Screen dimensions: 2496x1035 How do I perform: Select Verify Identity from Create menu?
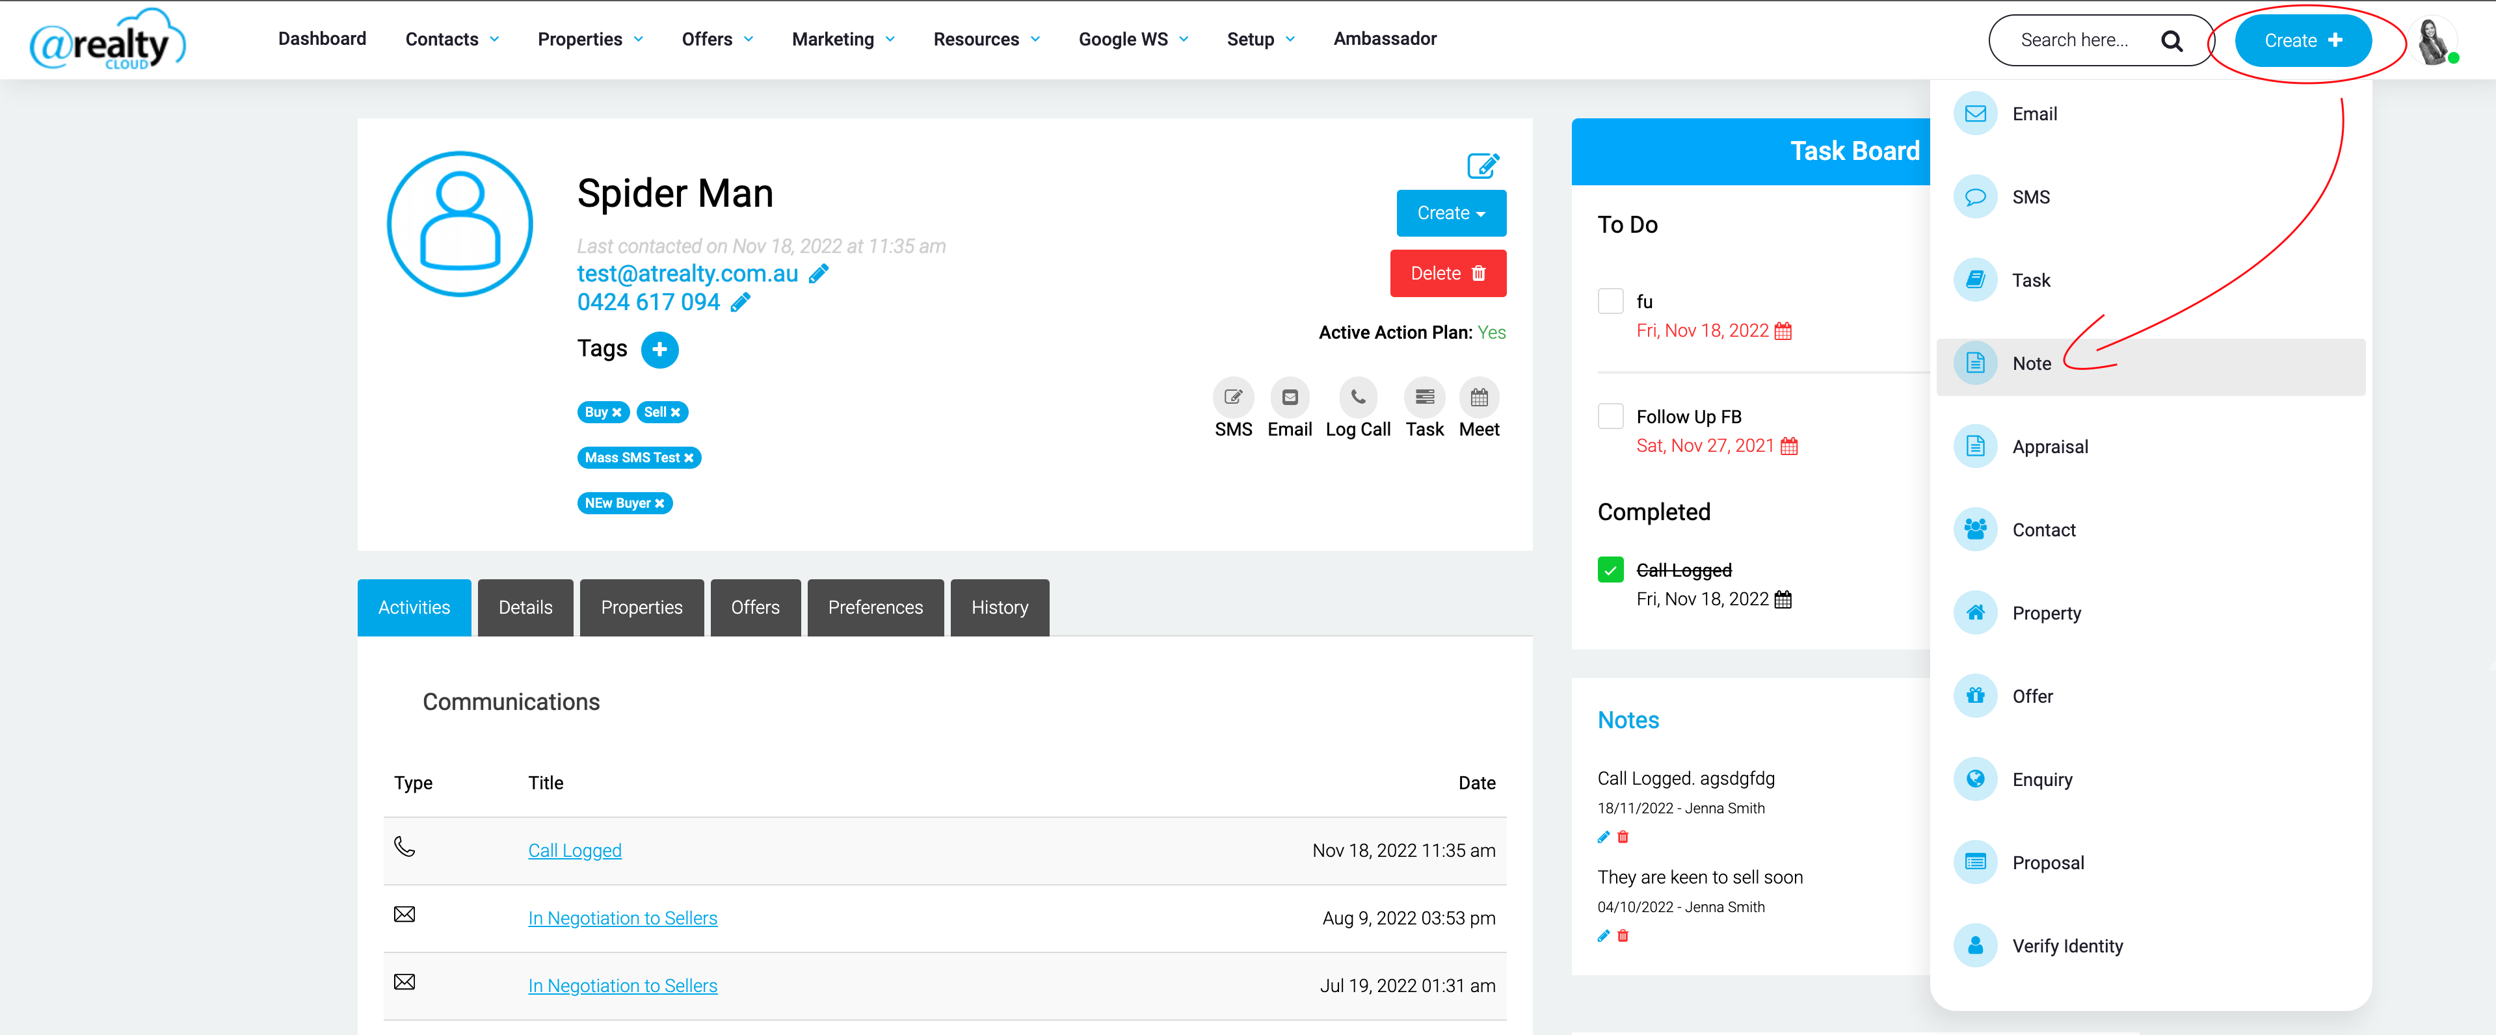2150,947
